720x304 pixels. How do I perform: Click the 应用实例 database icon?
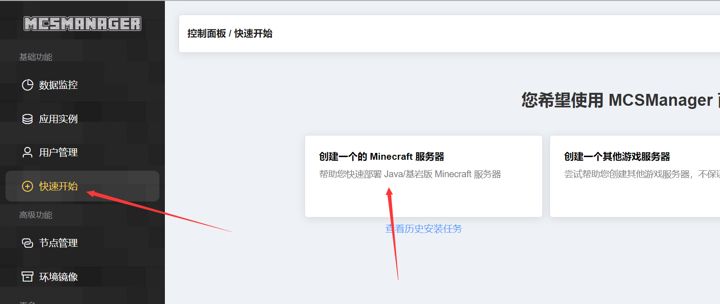point(27,119)
